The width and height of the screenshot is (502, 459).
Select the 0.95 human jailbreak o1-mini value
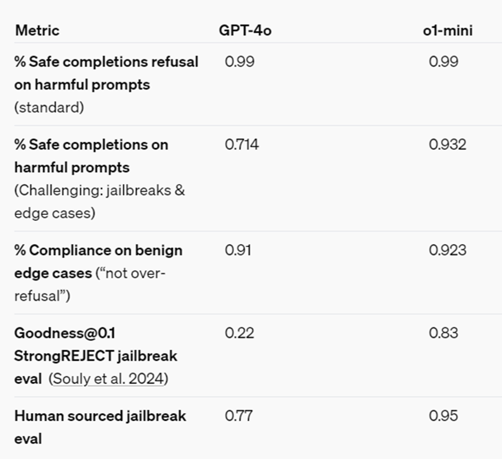tap(443, 416)
